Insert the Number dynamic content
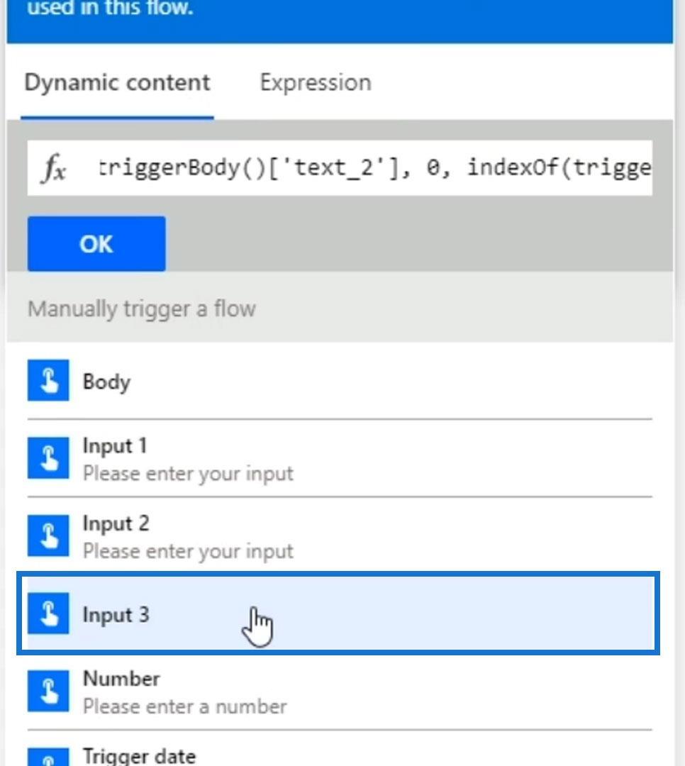The width and height of the screenshot is (685, 766). 340,692
